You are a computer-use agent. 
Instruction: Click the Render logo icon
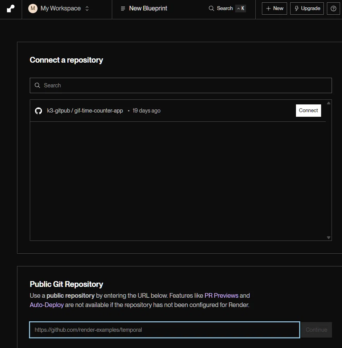click(x=11, y=9)
